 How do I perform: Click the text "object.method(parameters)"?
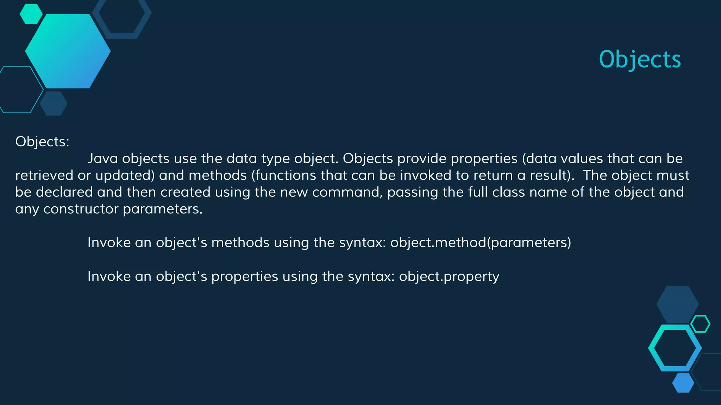(481, 243)
